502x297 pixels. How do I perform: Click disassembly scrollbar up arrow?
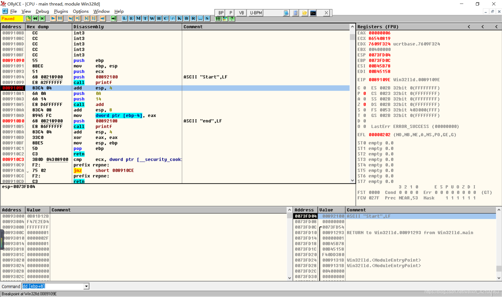[352, 27]
